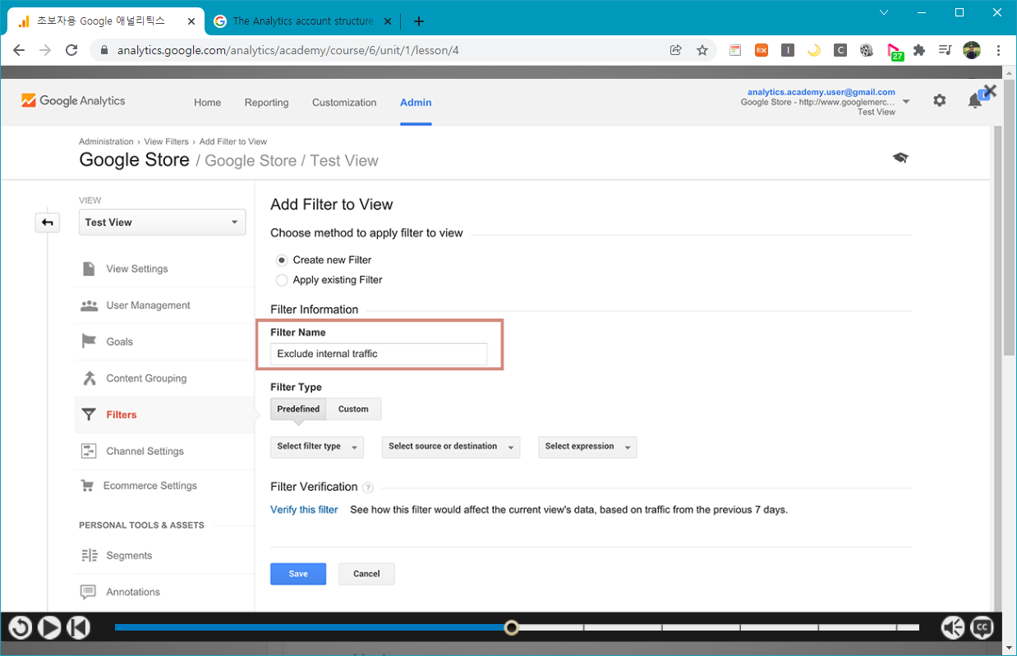The height and width of the screenshot is (656, 1017).
Task: Go back in browser history
Action: pos(19,50)
